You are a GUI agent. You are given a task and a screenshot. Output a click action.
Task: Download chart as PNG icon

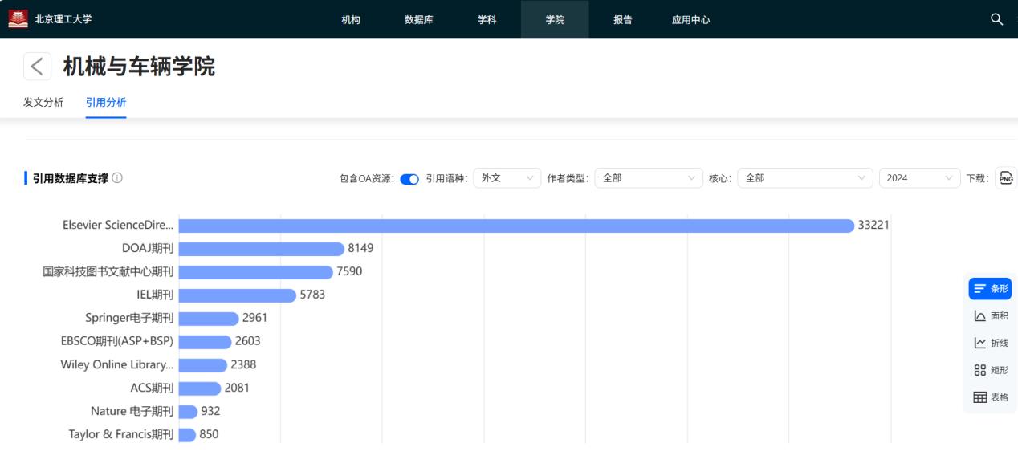(1005, 178)
